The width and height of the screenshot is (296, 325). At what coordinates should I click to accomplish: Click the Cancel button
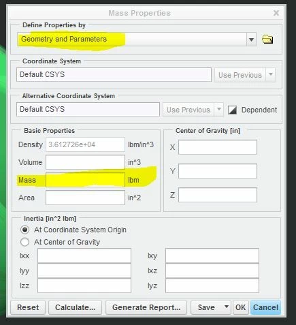pos(265,307)
